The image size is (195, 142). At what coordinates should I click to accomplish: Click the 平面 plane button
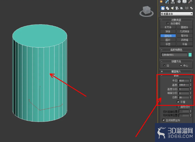[x=185, y=44]
